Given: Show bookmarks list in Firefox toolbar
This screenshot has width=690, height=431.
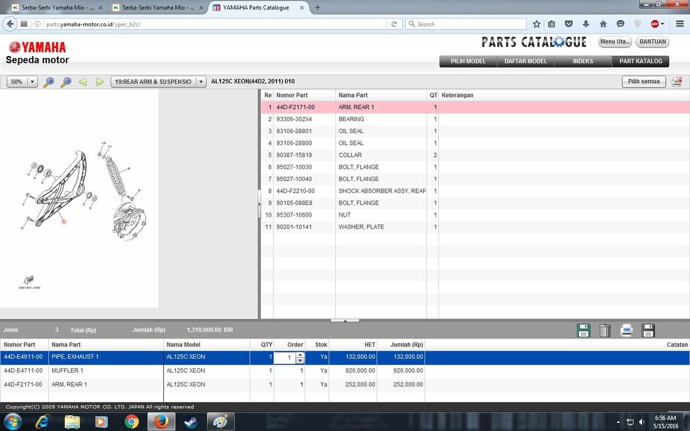Looking at the screenshot, I should click(x=551, y=24).
